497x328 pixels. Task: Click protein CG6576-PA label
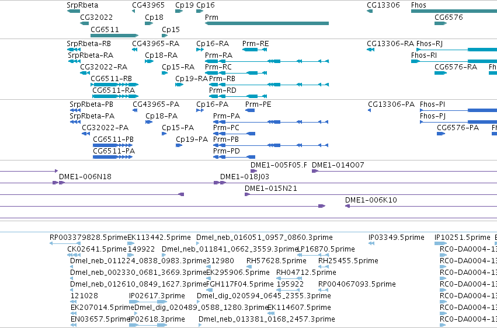click(x=458, y=128)
